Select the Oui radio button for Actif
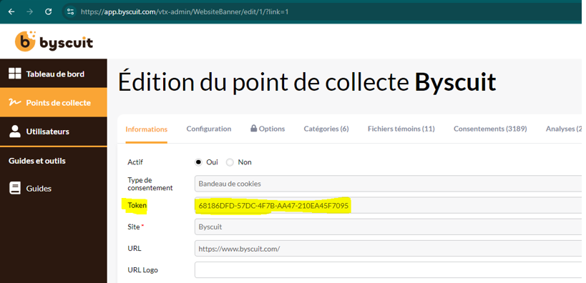The height and width of the screenshot is (283, 586). tap(198, 162)
